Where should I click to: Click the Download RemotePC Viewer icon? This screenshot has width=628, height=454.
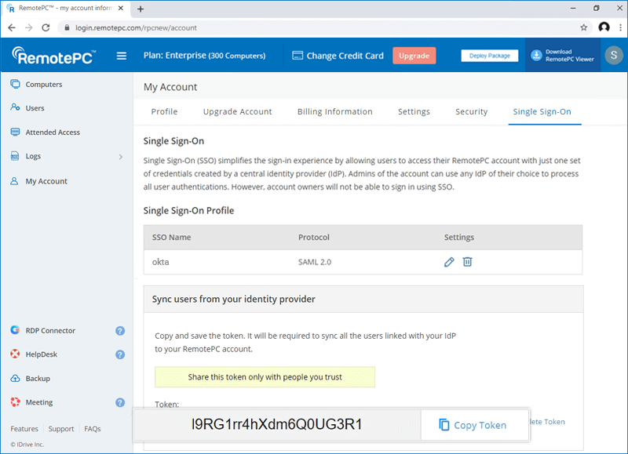click(x=536, y=55)
